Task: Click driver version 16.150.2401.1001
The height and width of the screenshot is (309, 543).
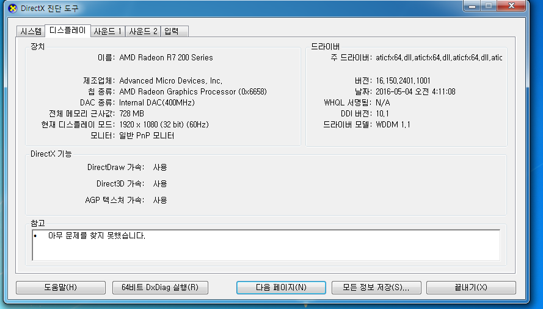Action: tap(403, 80)
